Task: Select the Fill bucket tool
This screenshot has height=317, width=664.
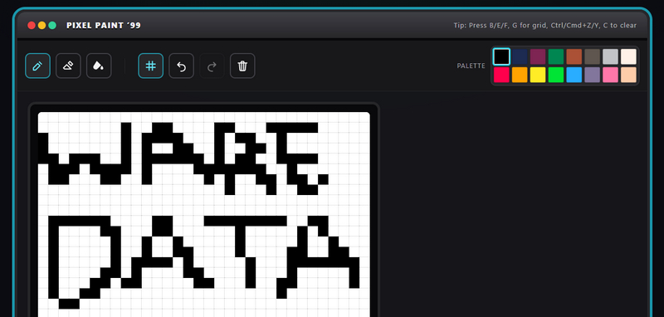Action: click(x=99, y=66)
